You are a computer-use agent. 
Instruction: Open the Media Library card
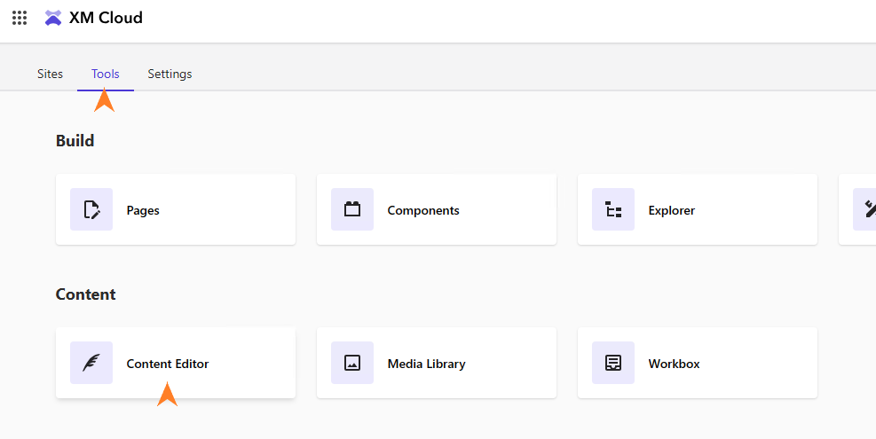coord(437,363)
